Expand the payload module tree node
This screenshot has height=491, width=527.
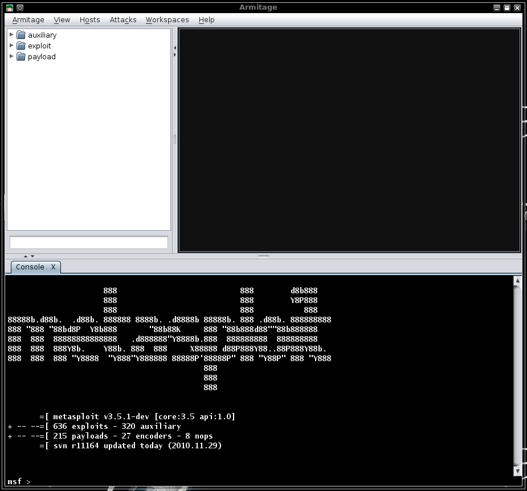11,56
